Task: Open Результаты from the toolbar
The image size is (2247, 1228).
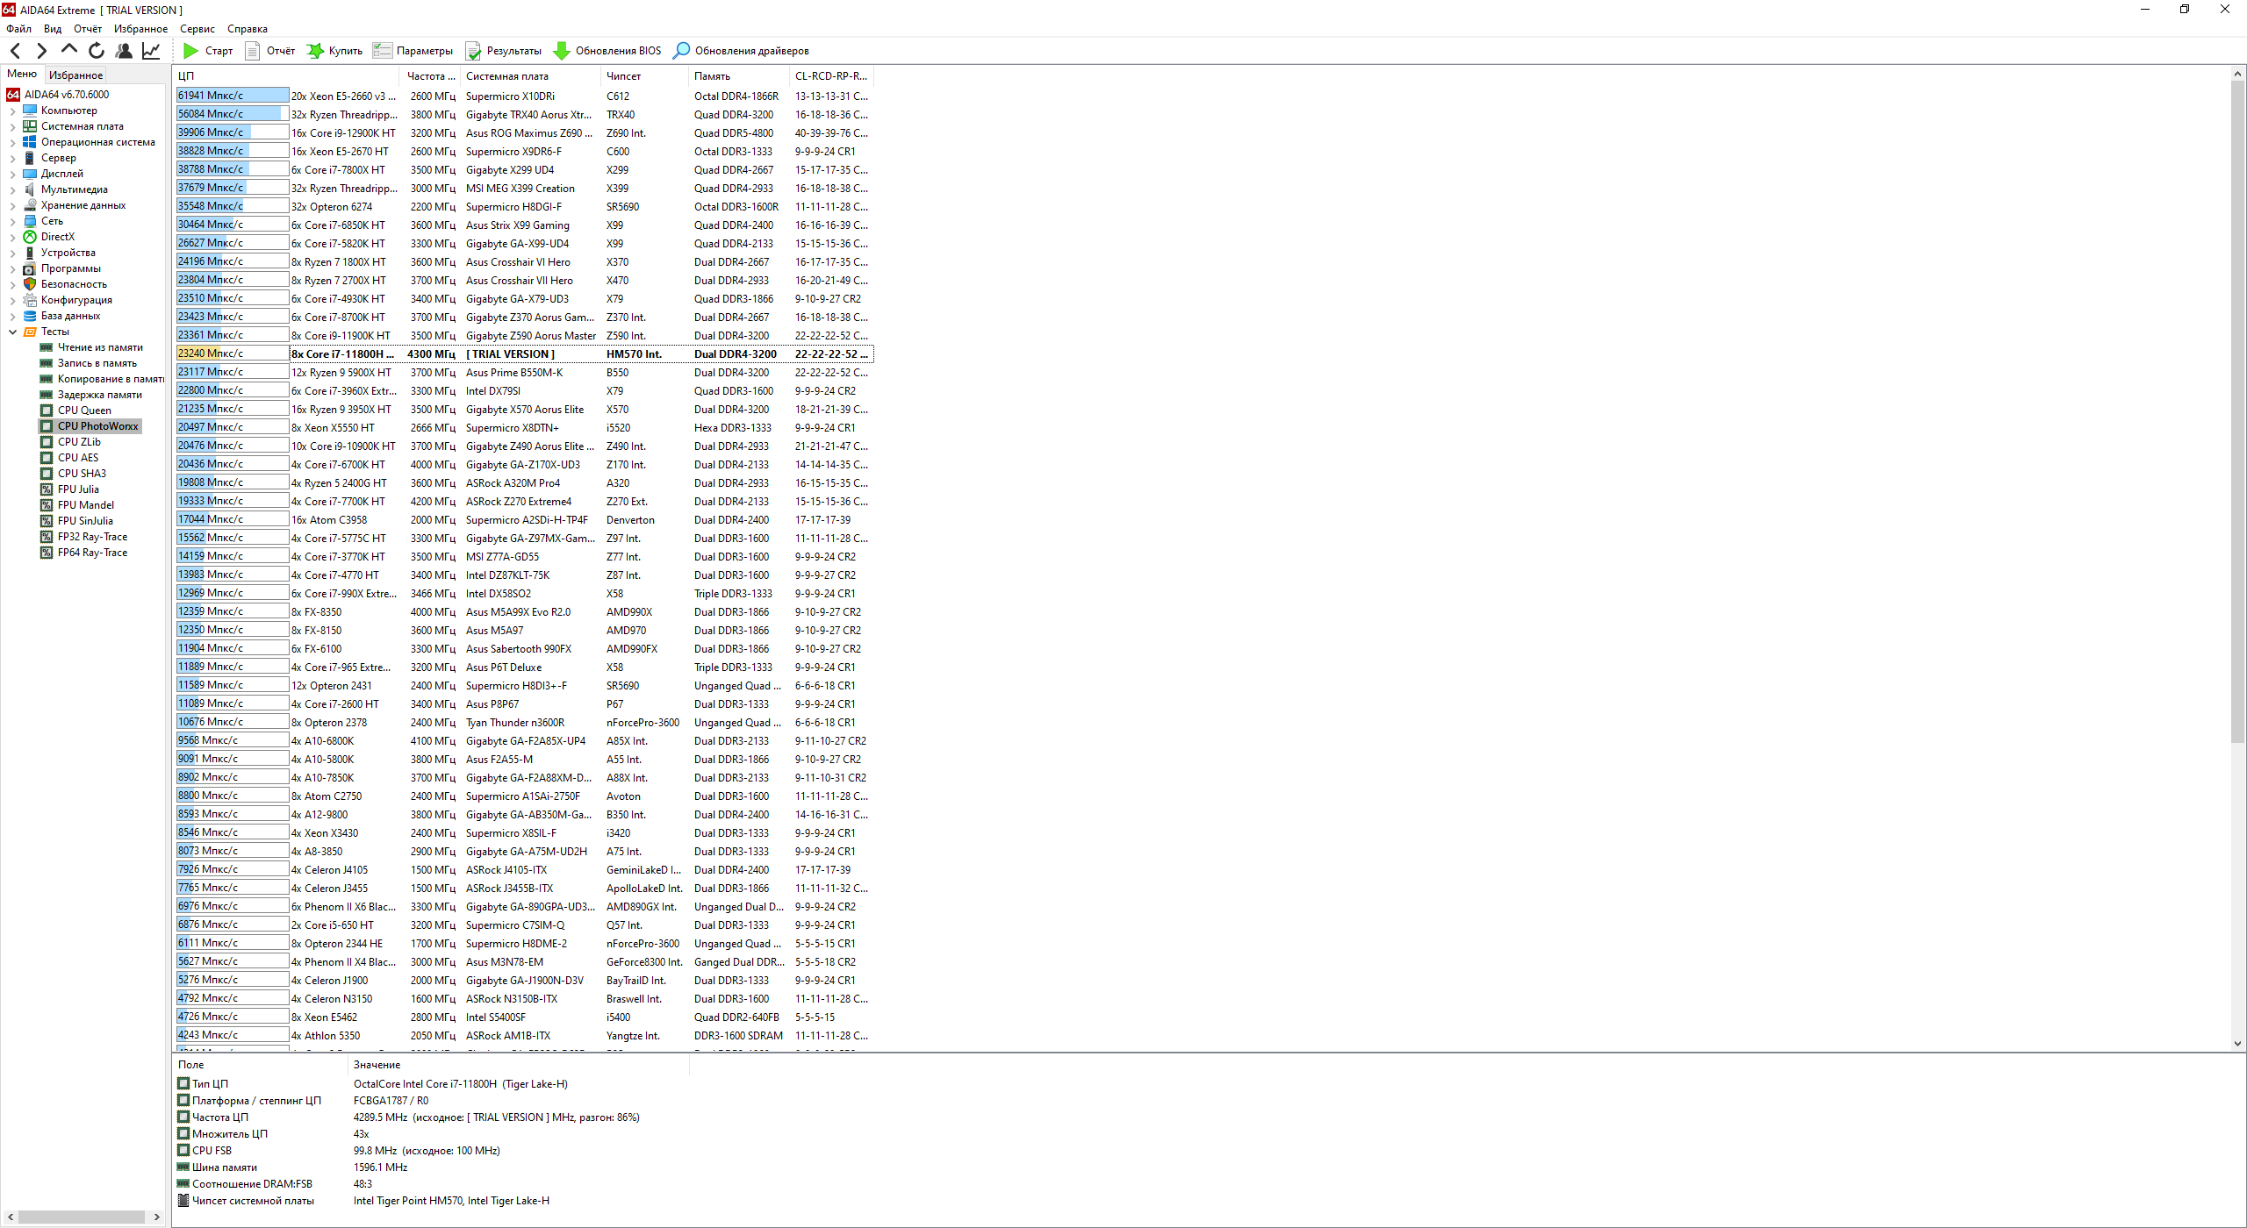Action: 504,51
